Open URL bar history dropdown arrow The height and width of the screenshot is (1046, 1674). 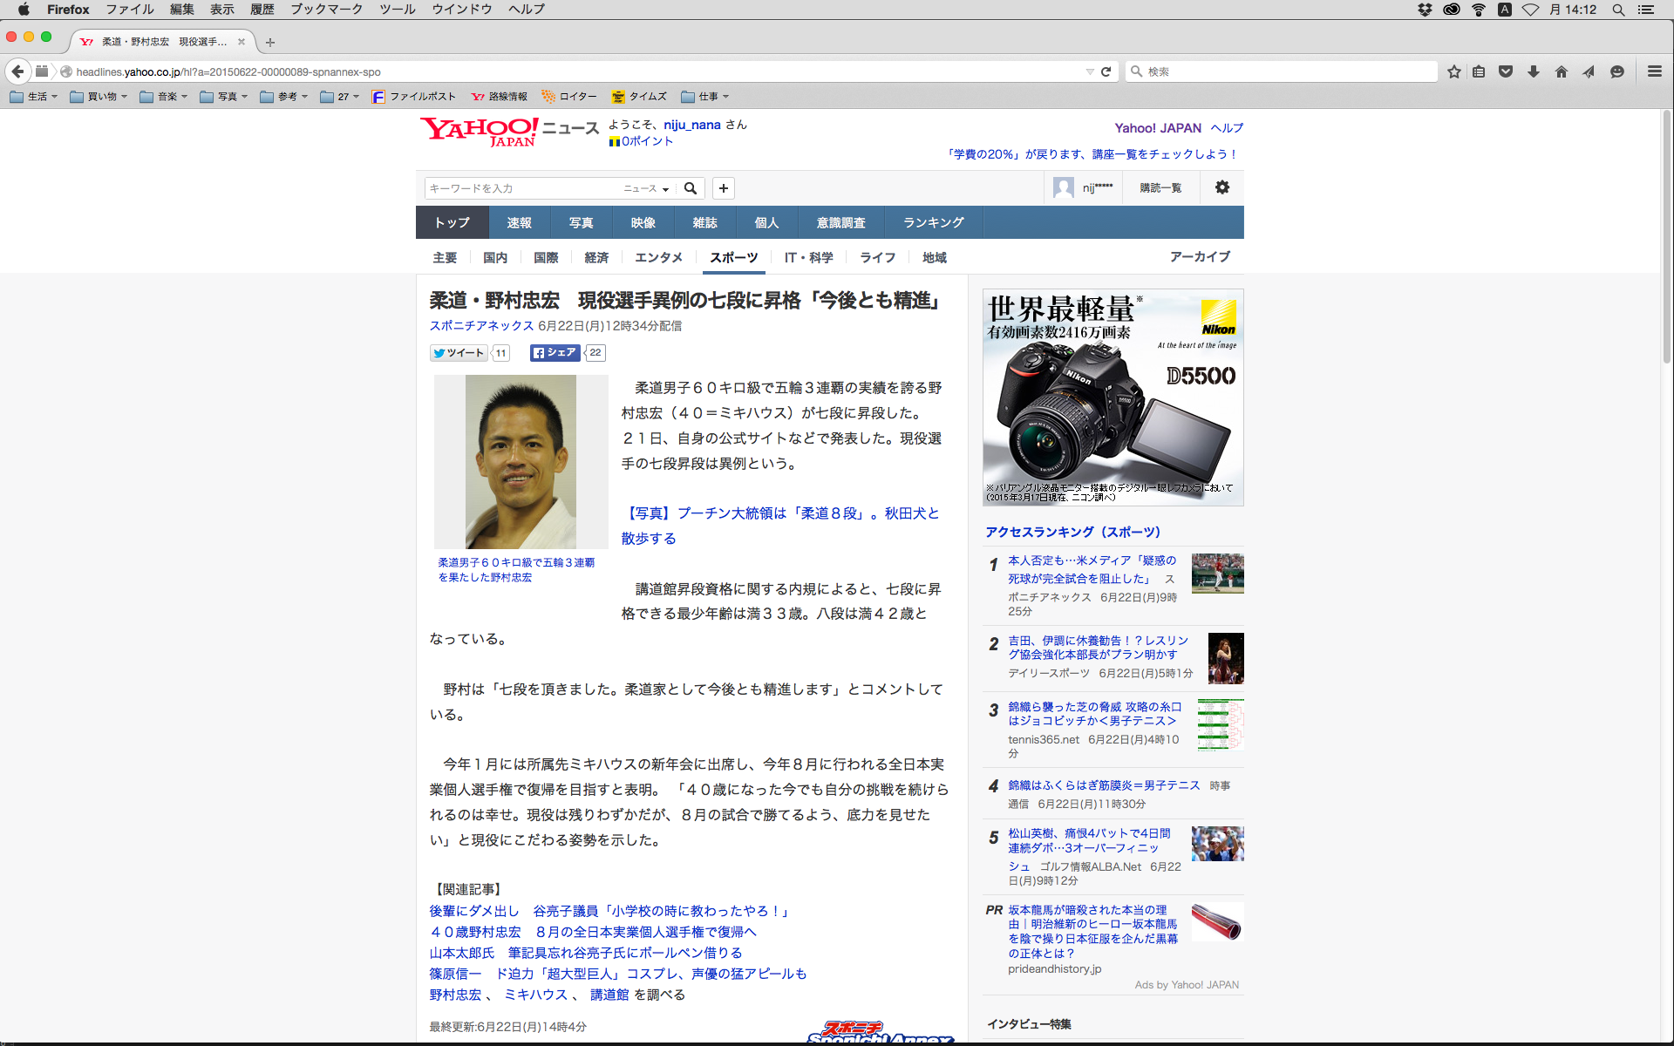coord(1089,71)
